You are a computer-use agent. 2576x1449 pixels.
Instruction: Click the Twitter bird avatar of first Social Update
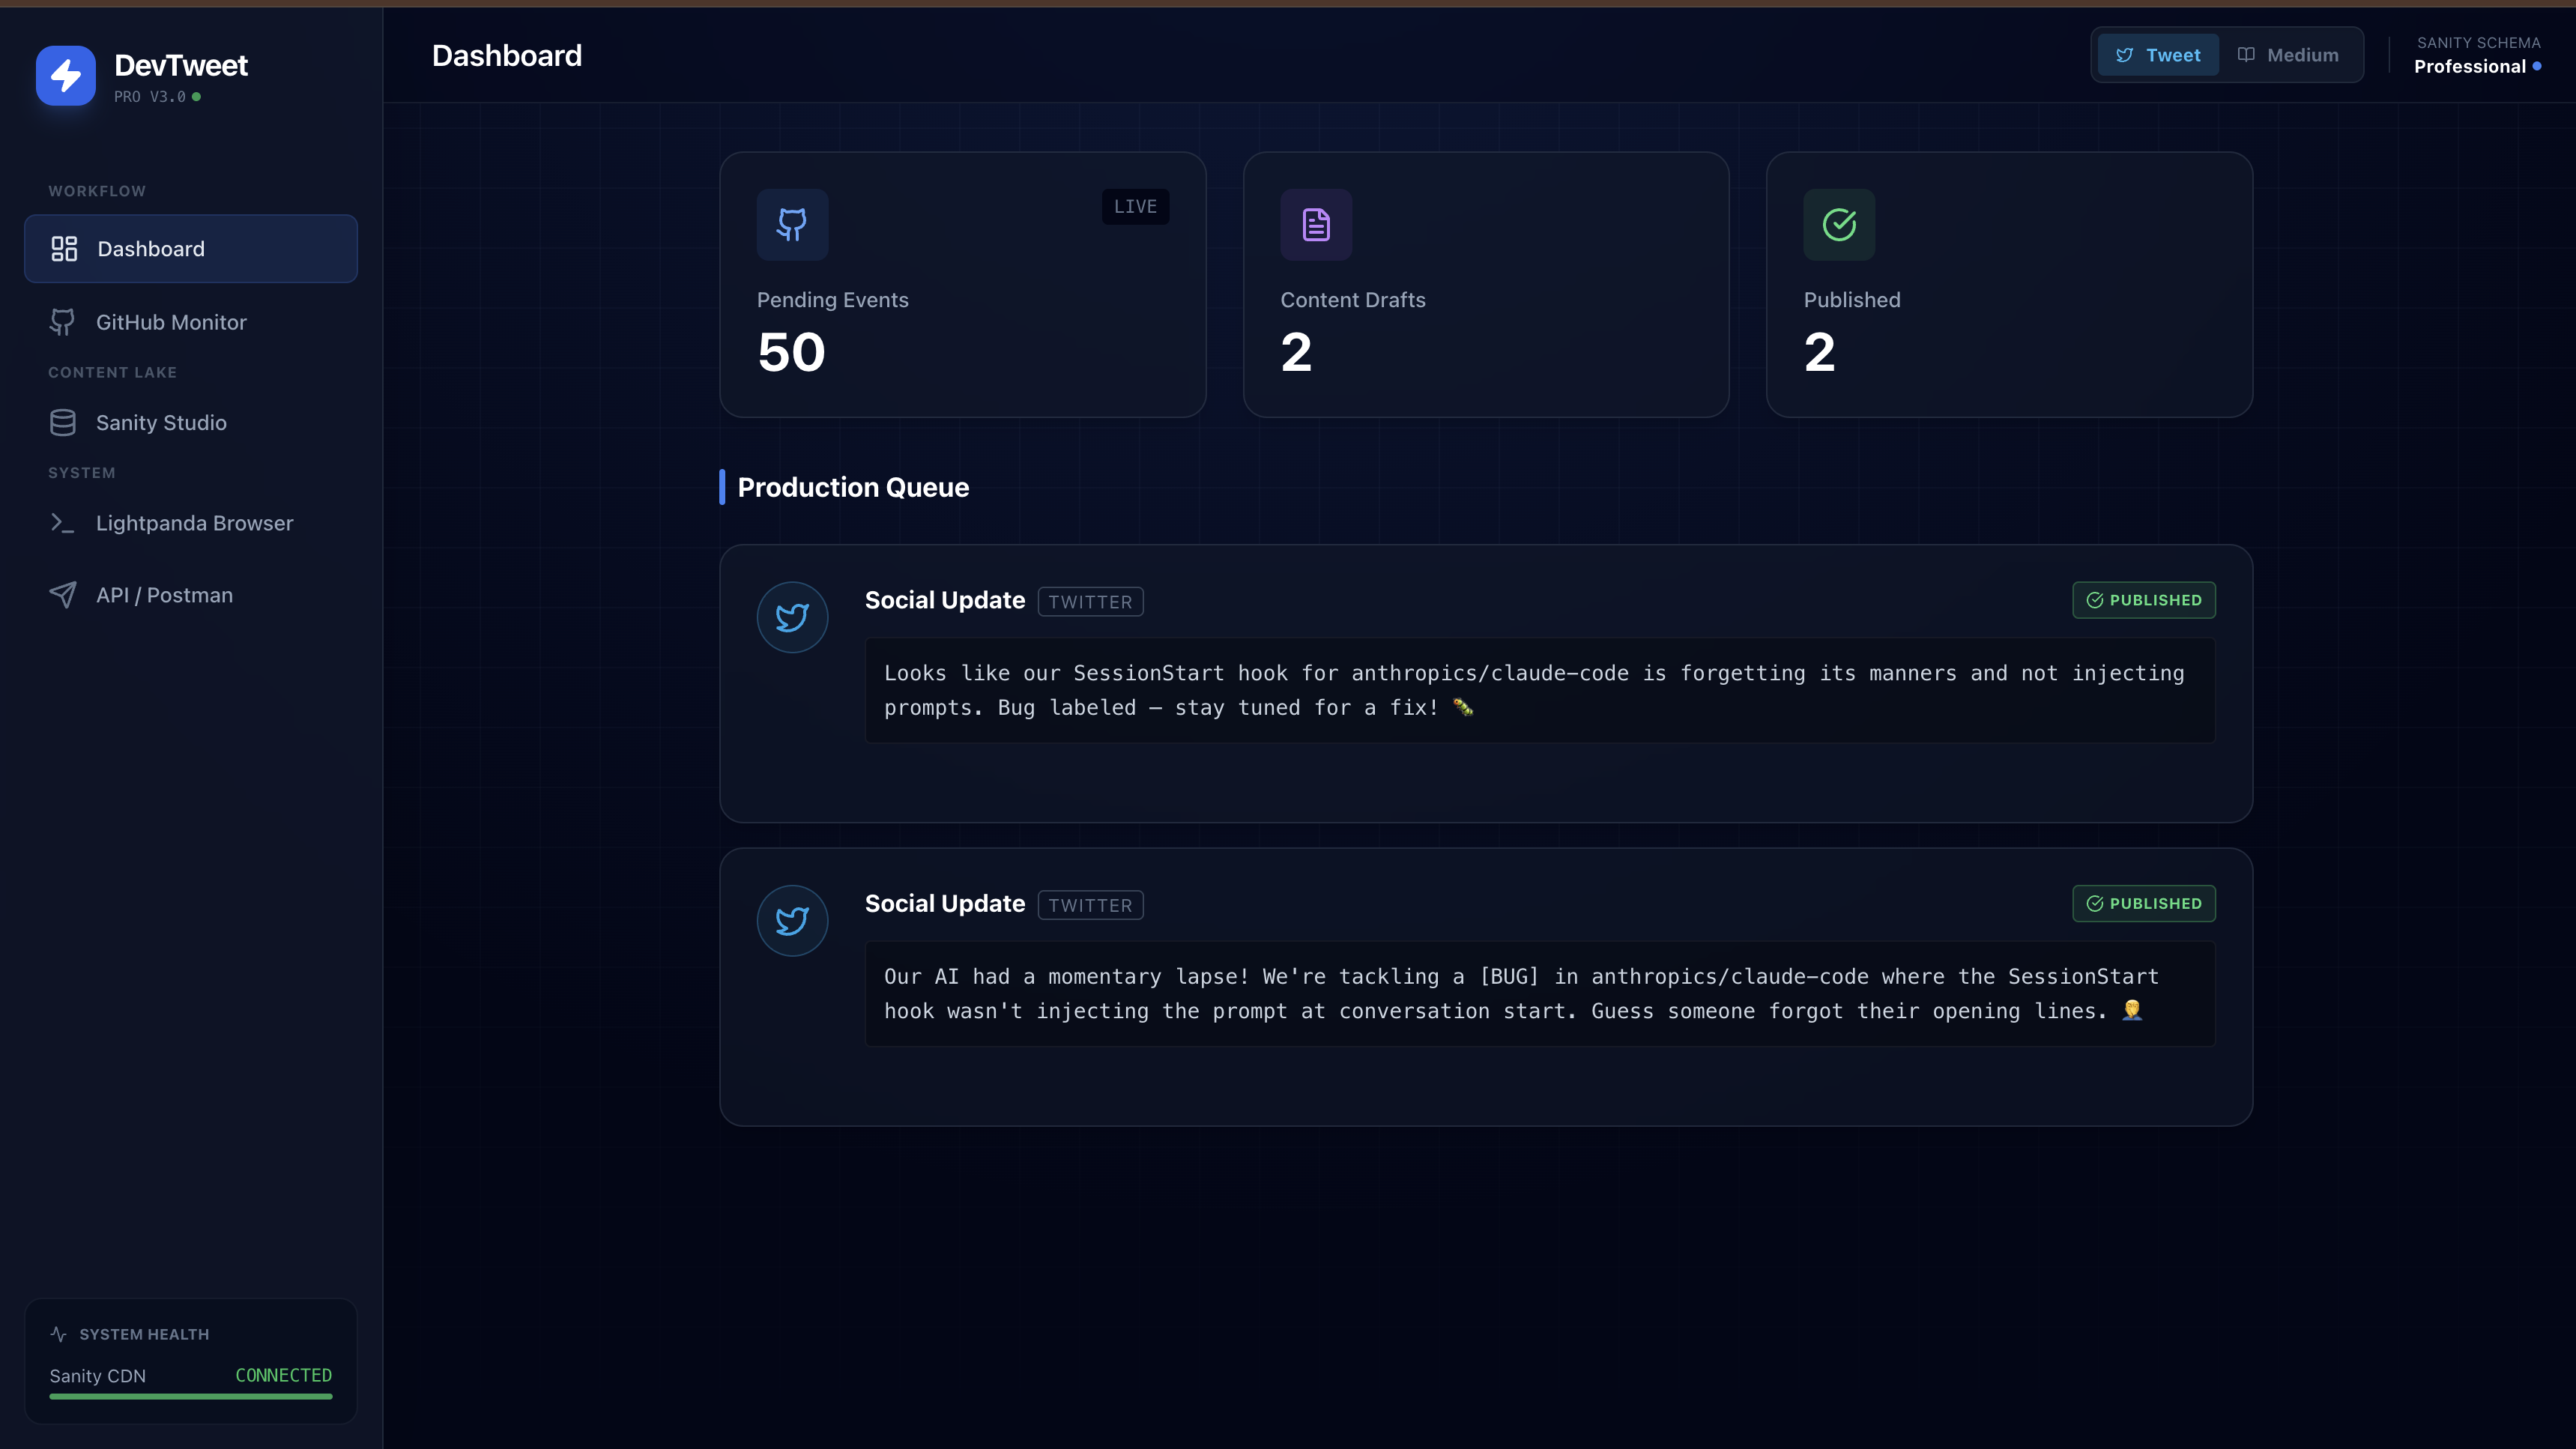coord(792,617)
